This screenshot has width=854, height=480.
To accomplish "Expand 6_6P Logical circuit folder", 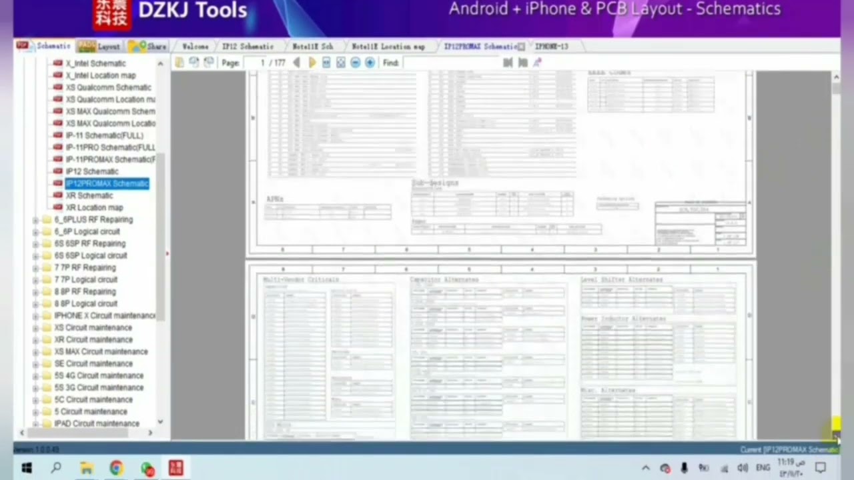I will (35, 232).
